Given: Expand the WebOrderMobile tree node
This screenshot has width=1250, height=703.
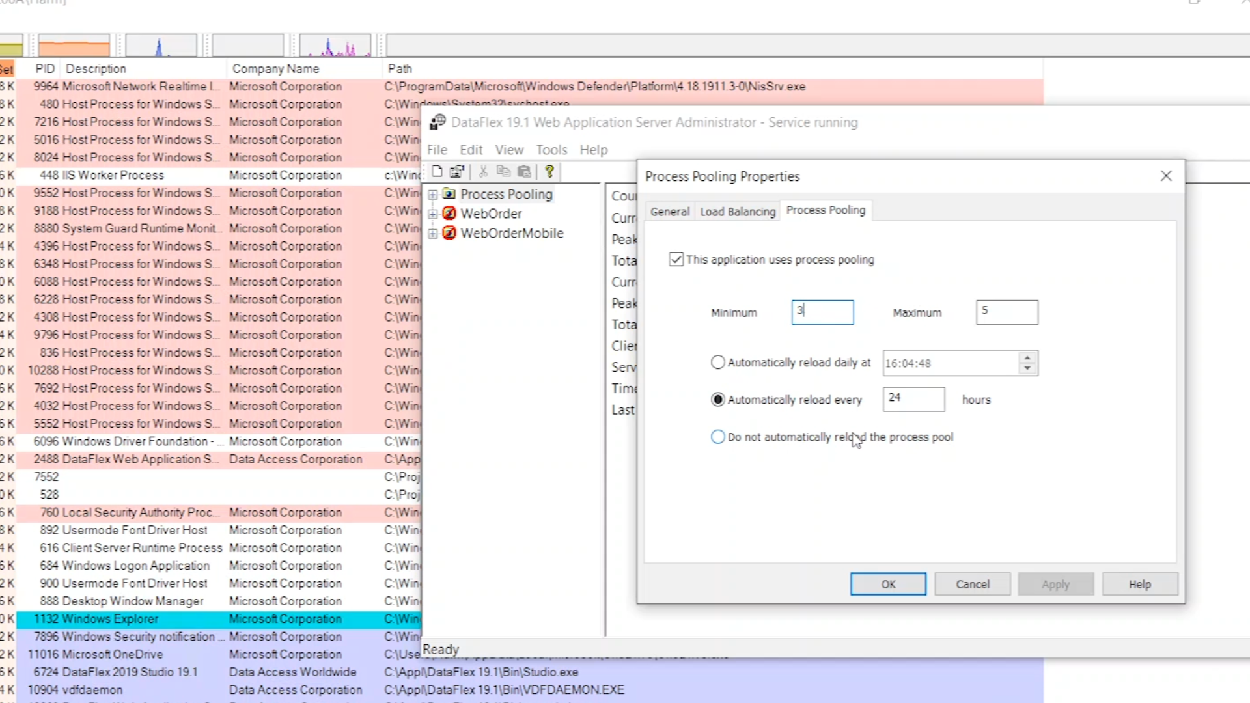Looking at the screenshot, I should [433, 233].
